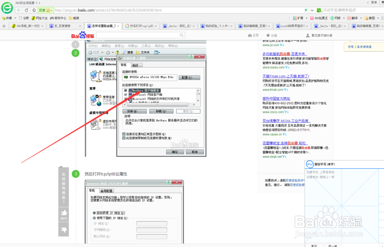The width and height of the screenshot is (384, 247).
Task: Open the 买台湾摩莎 MOXA 工业产品首 link
Action: point(286,121)
